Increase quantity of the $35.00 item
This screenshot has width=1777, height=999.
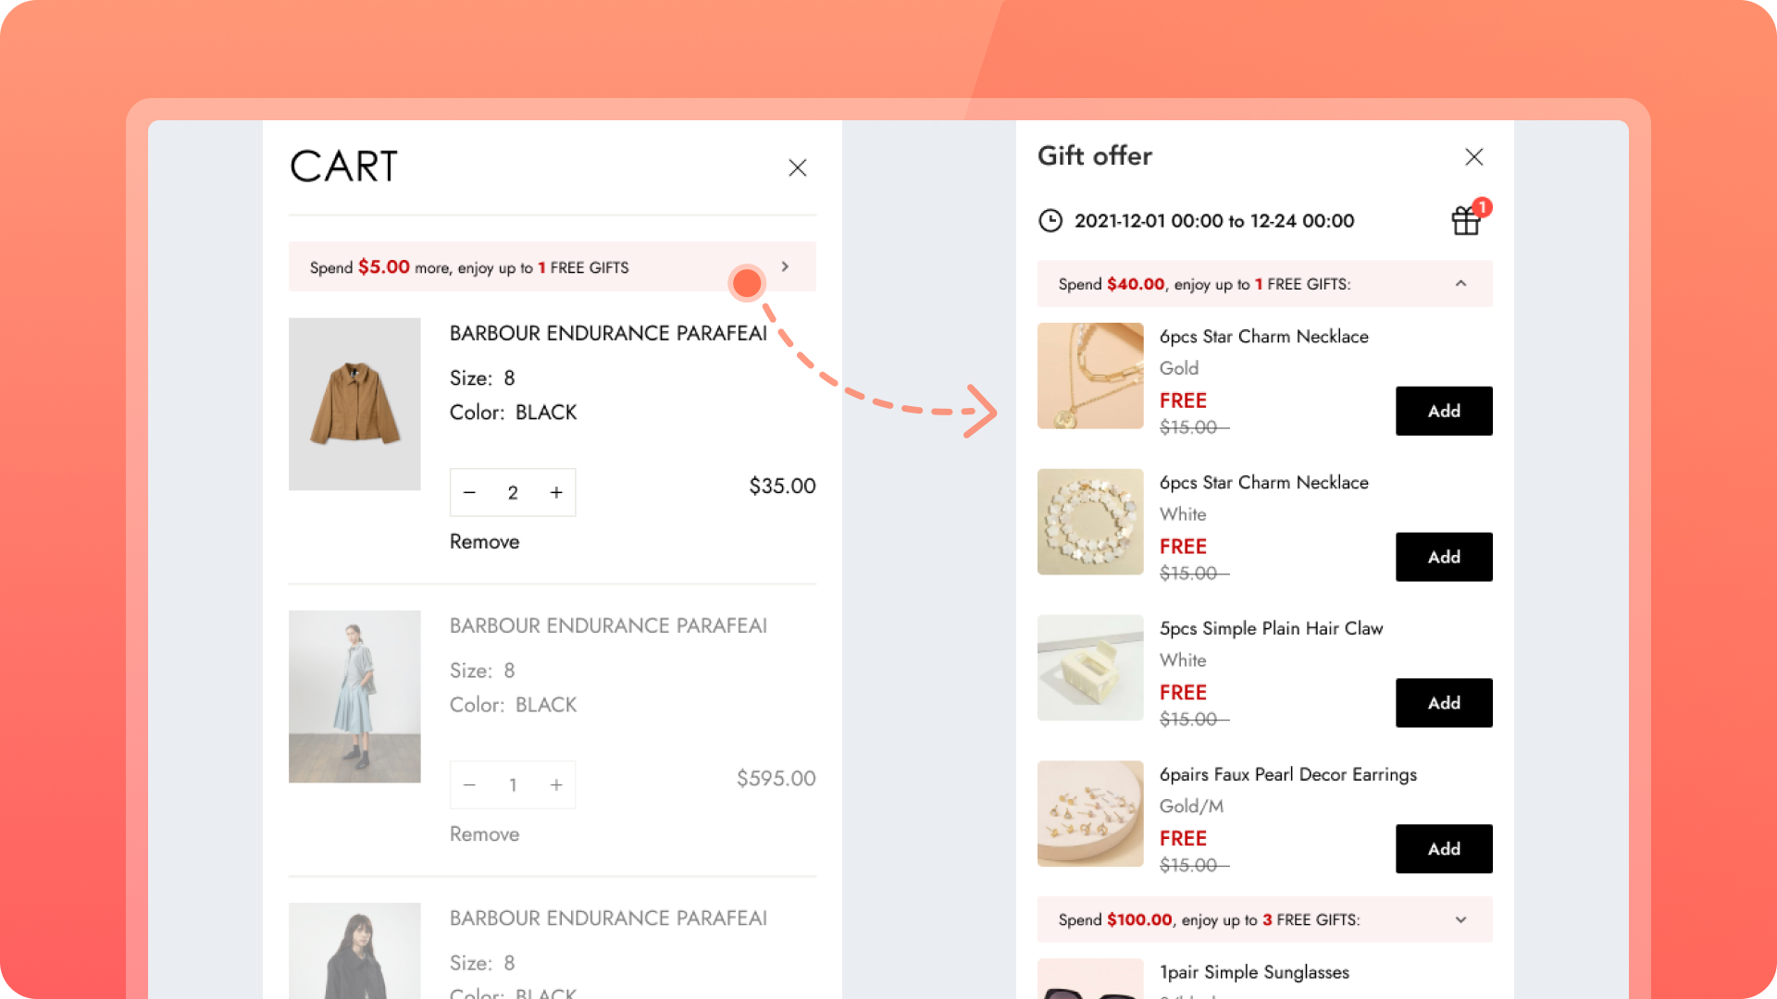tap(556, 492)
